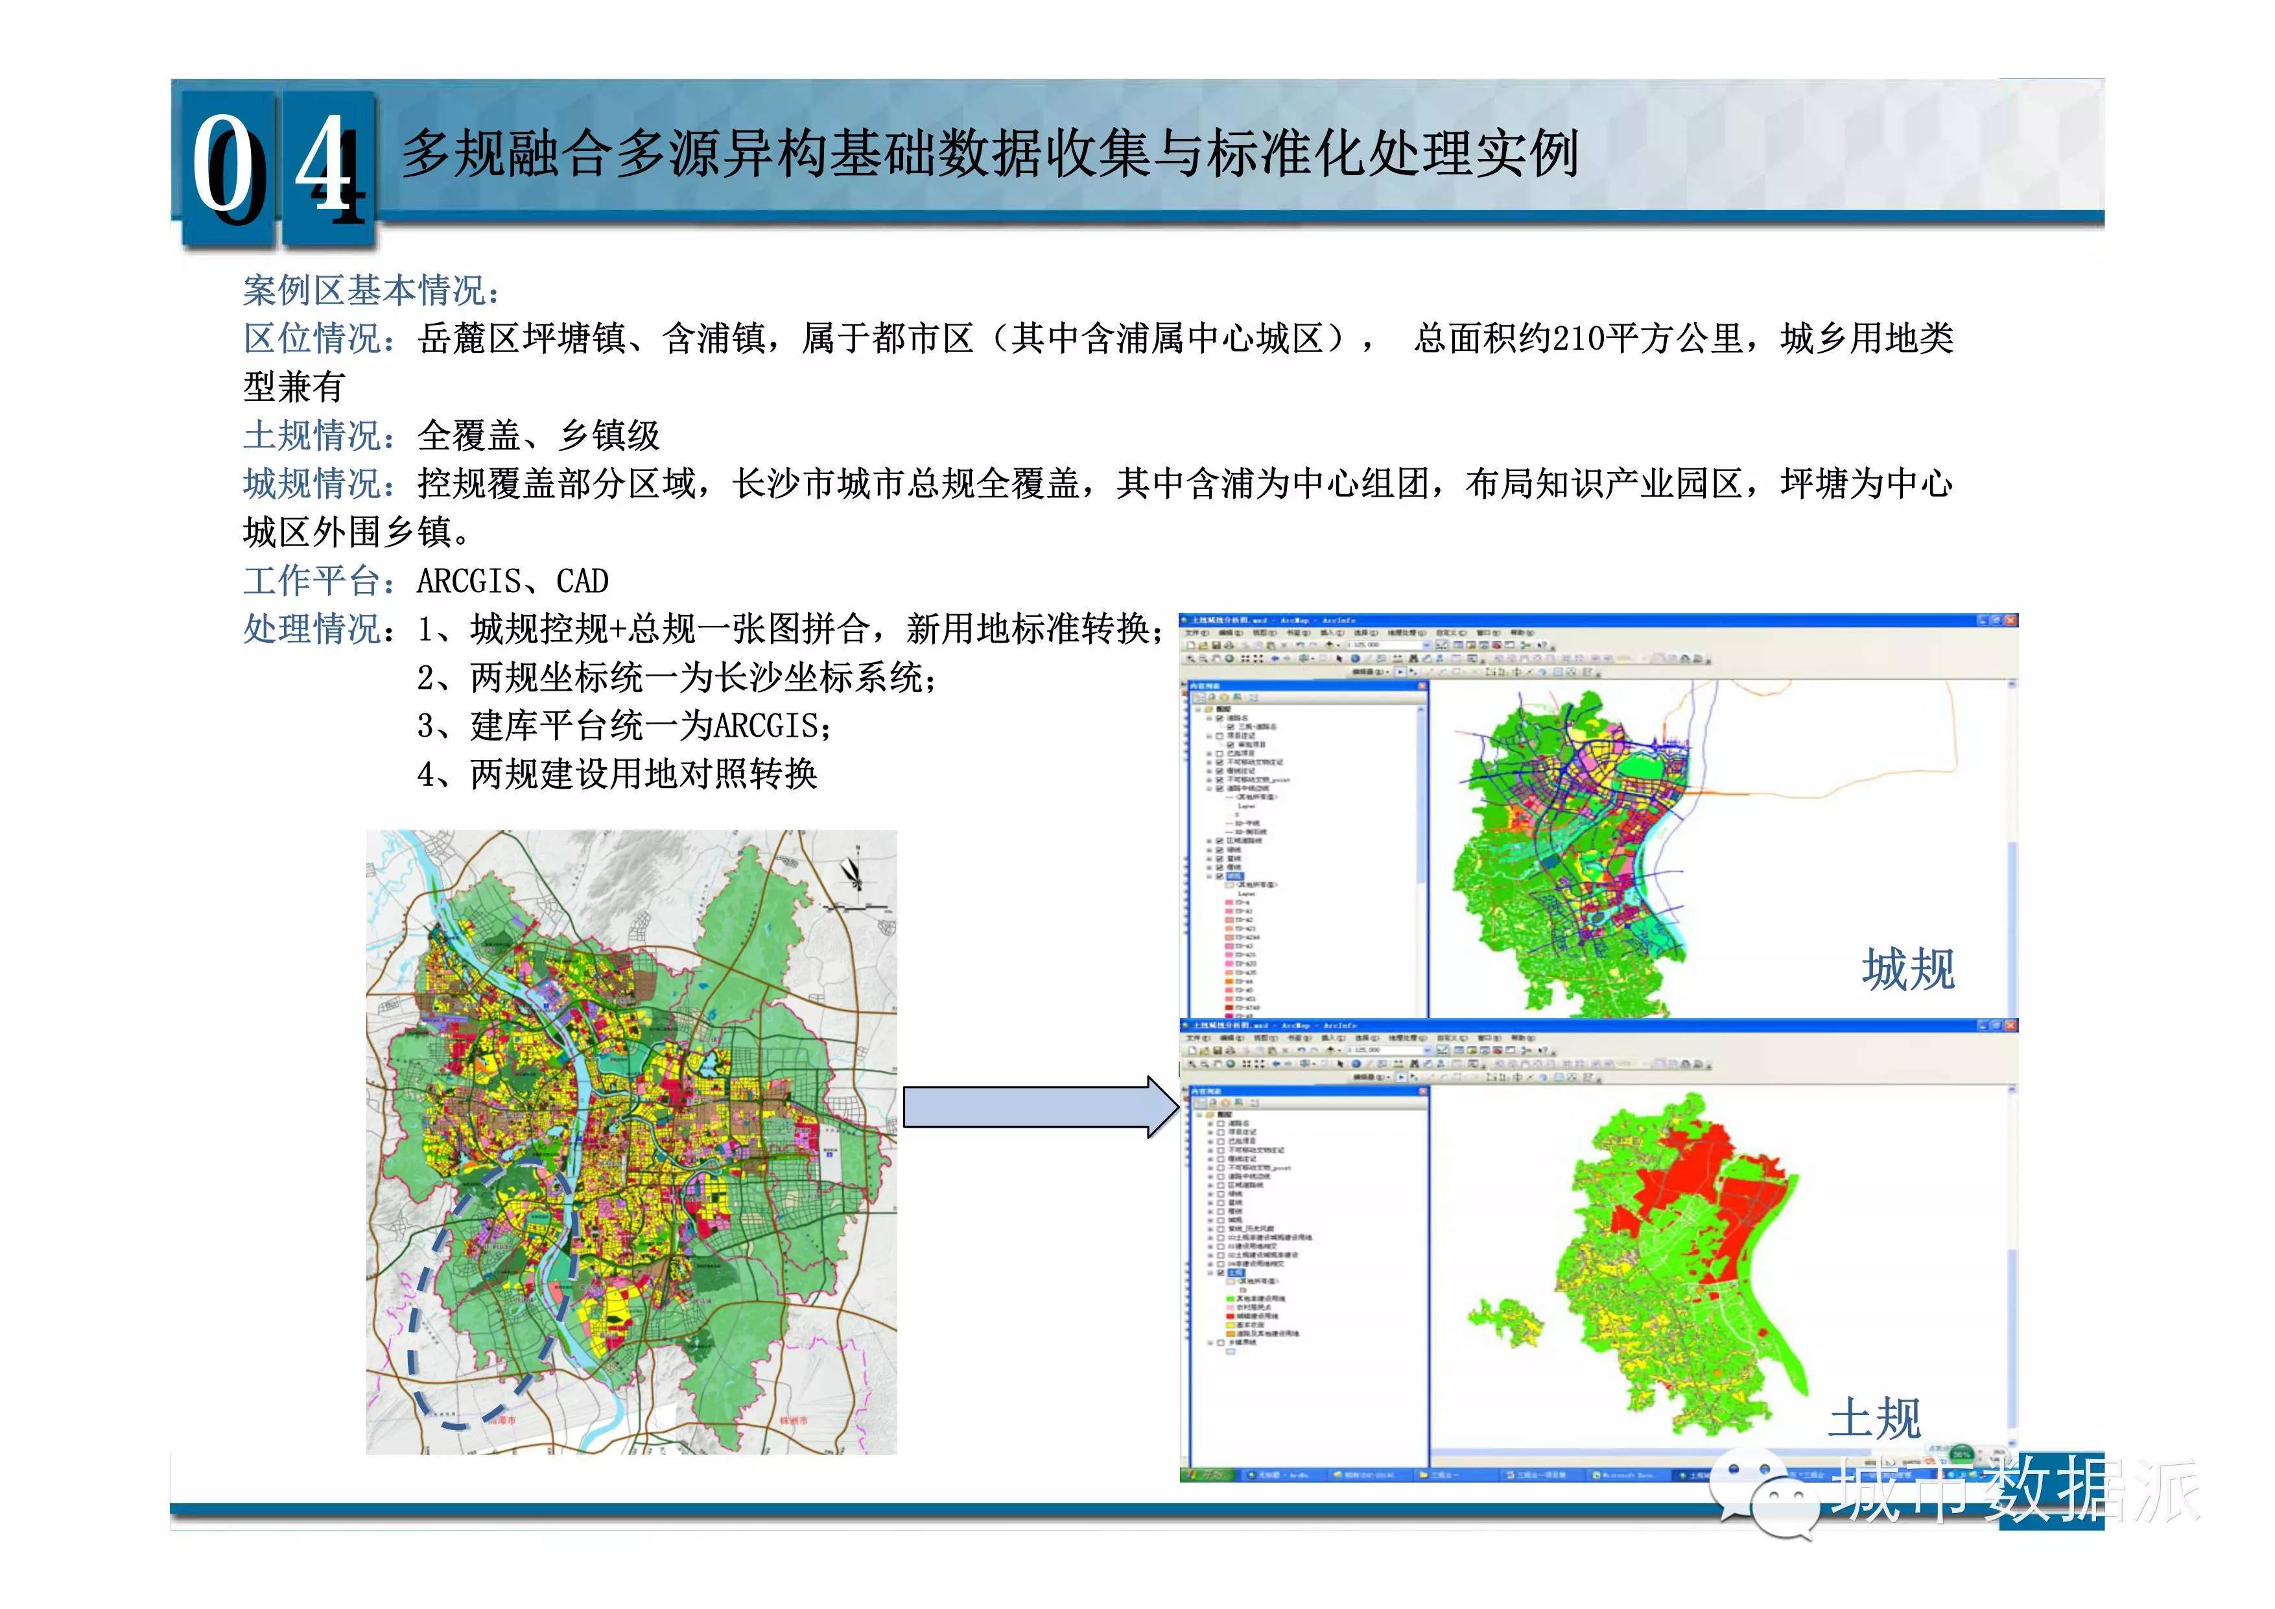The height and width of the screenshot is (1609, 2275).
Task: Check 道路名 layer in lower 土规 table of contents
Action: point(1221,1124)
